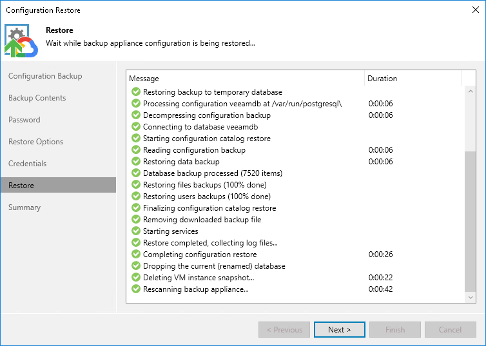Click check icon beside Removing downloaded backup file
Screen dimensions: 486x346
coord(136,219)
